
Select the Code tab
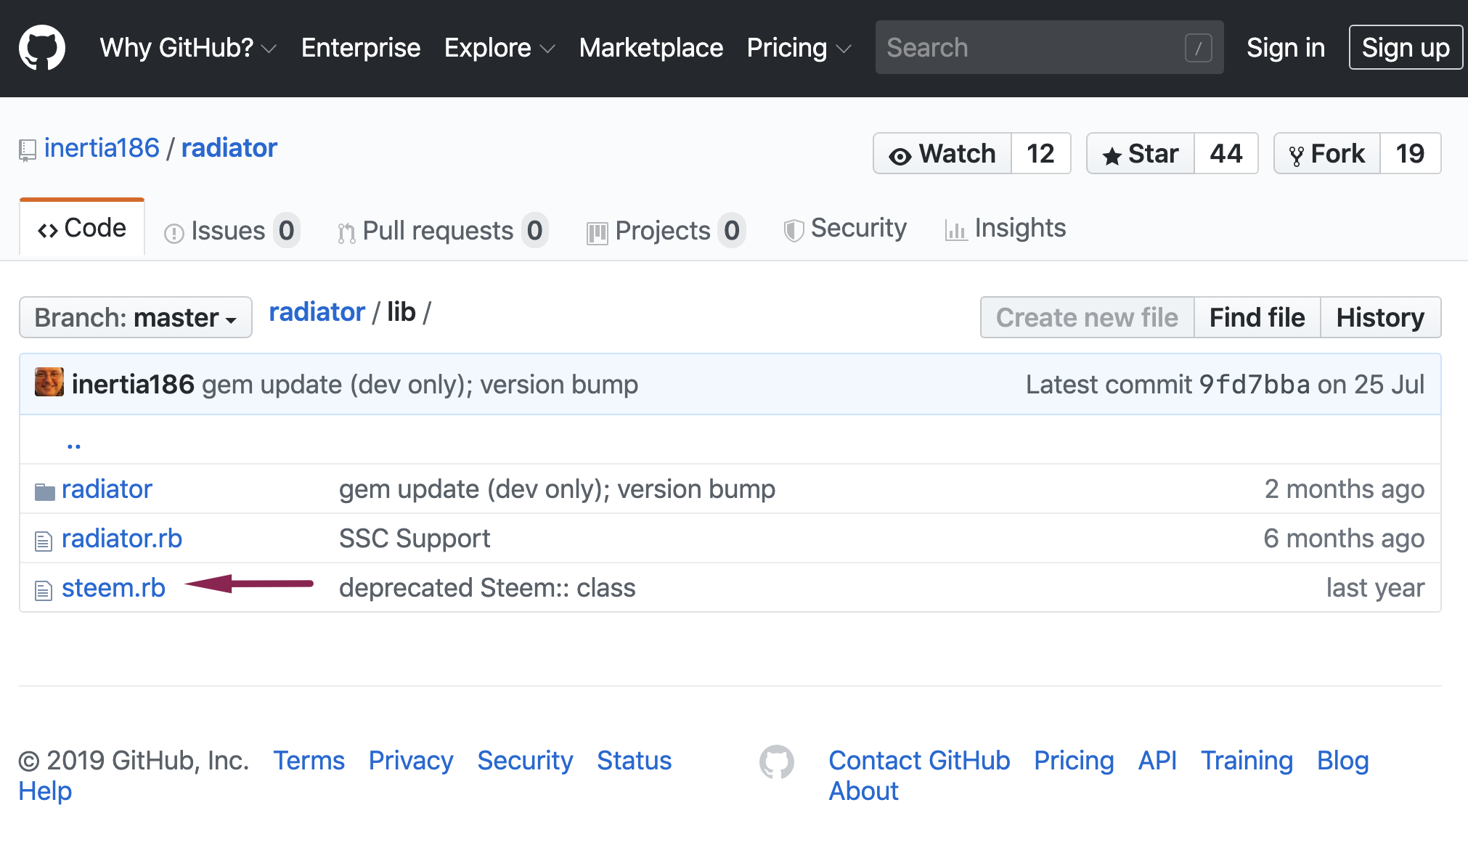coord(82,228)
